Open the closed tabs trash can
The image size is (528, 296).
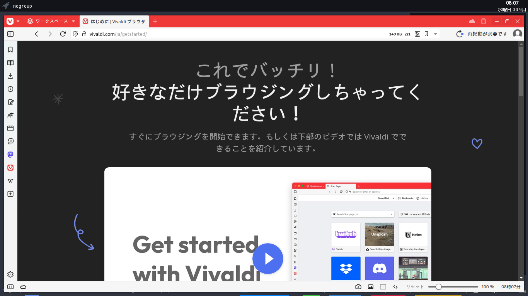point(484,21)
